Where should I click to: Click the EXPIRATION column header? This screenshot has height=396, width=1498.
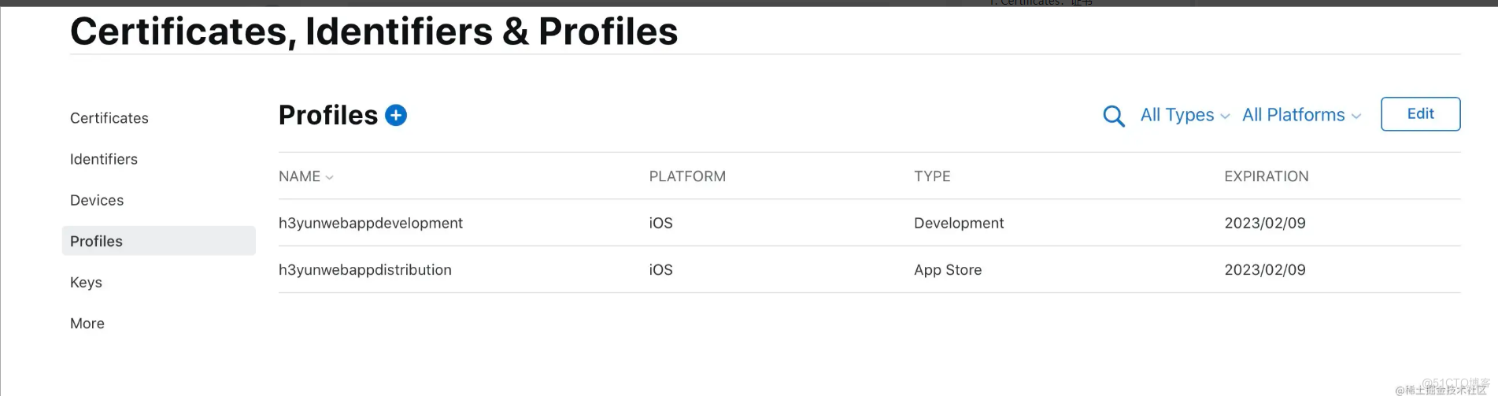coord(1267,176)
